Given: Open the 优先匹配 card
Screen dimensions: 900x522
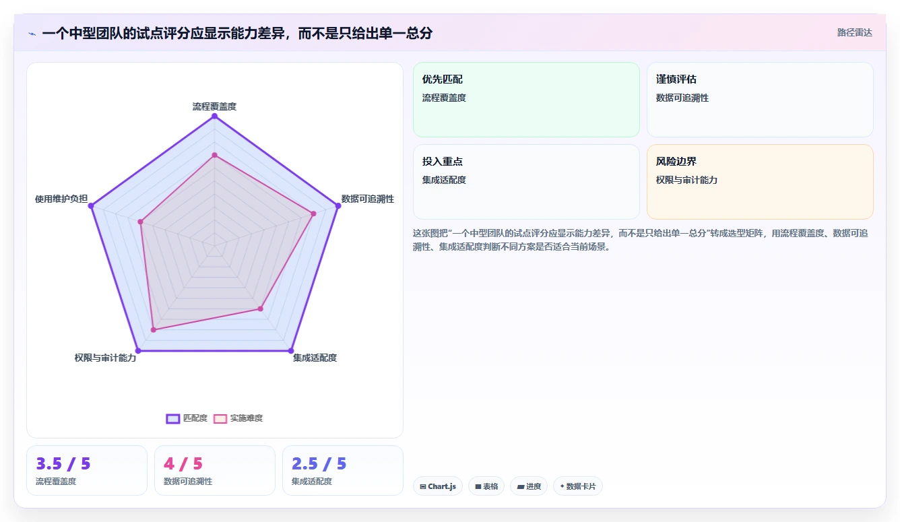Looking at the screenshot, I should click(x=526, y=100).
